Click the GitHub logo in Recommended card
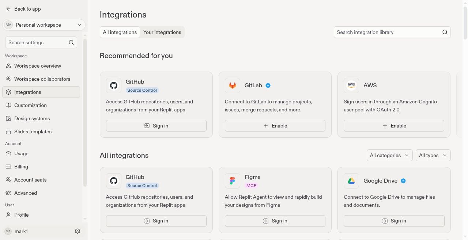The height and width of the screenshot is (240, 468). [x=114, y=85]
